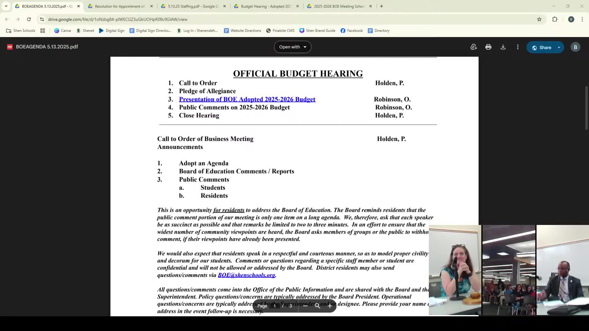The height and width of the screenshot is (331, 589).
Task: Open Log In Shenendehowa bookmark
Action: (197, 31)
